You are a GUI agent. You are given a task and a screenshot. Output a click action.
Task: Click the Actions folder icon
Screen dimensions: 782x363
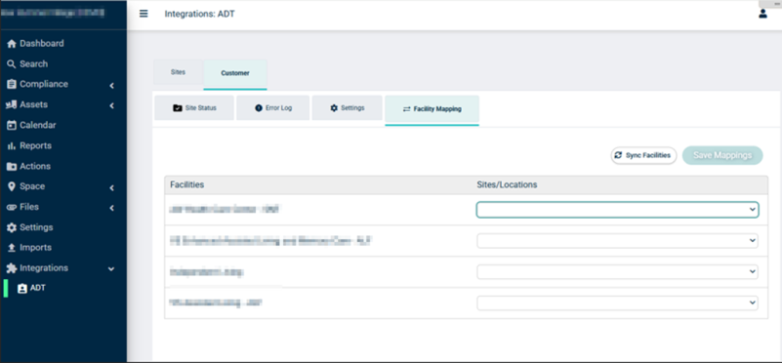(x=12, y=167)
